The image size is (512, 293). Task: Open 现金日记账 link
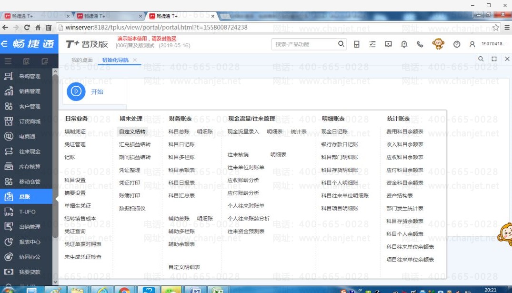coord(334,131)
